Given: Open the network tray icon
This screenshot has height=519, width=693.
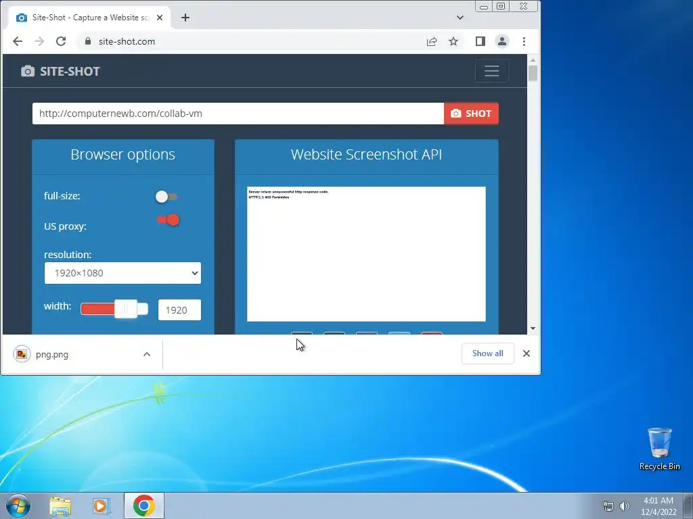Looking at the screenshot, I should 608,506.
